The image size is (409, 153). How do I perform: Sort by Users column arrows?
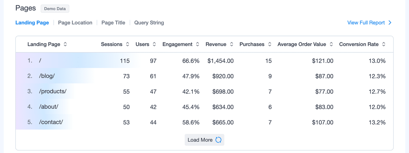coord(154,44)
